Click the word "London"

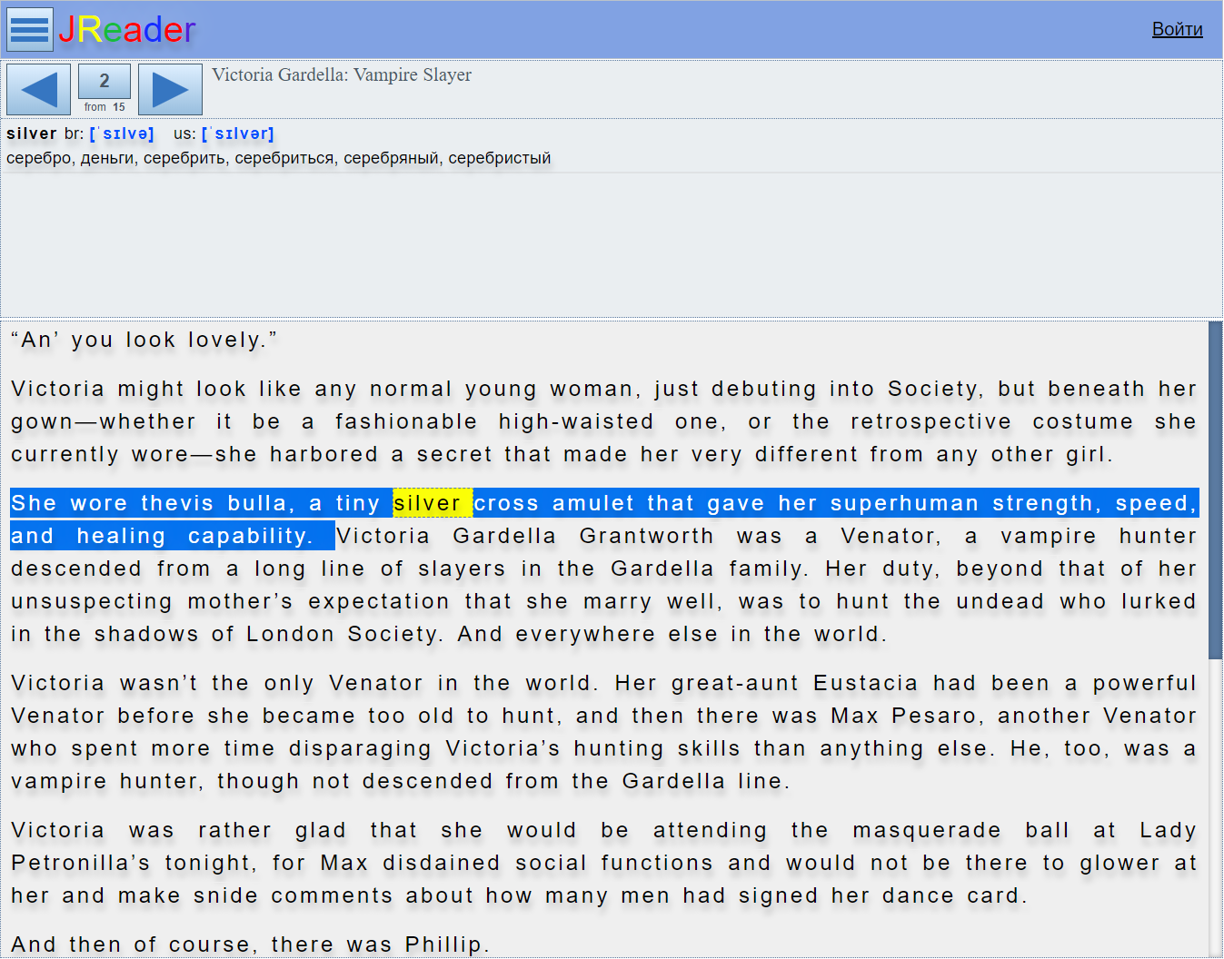291,634
